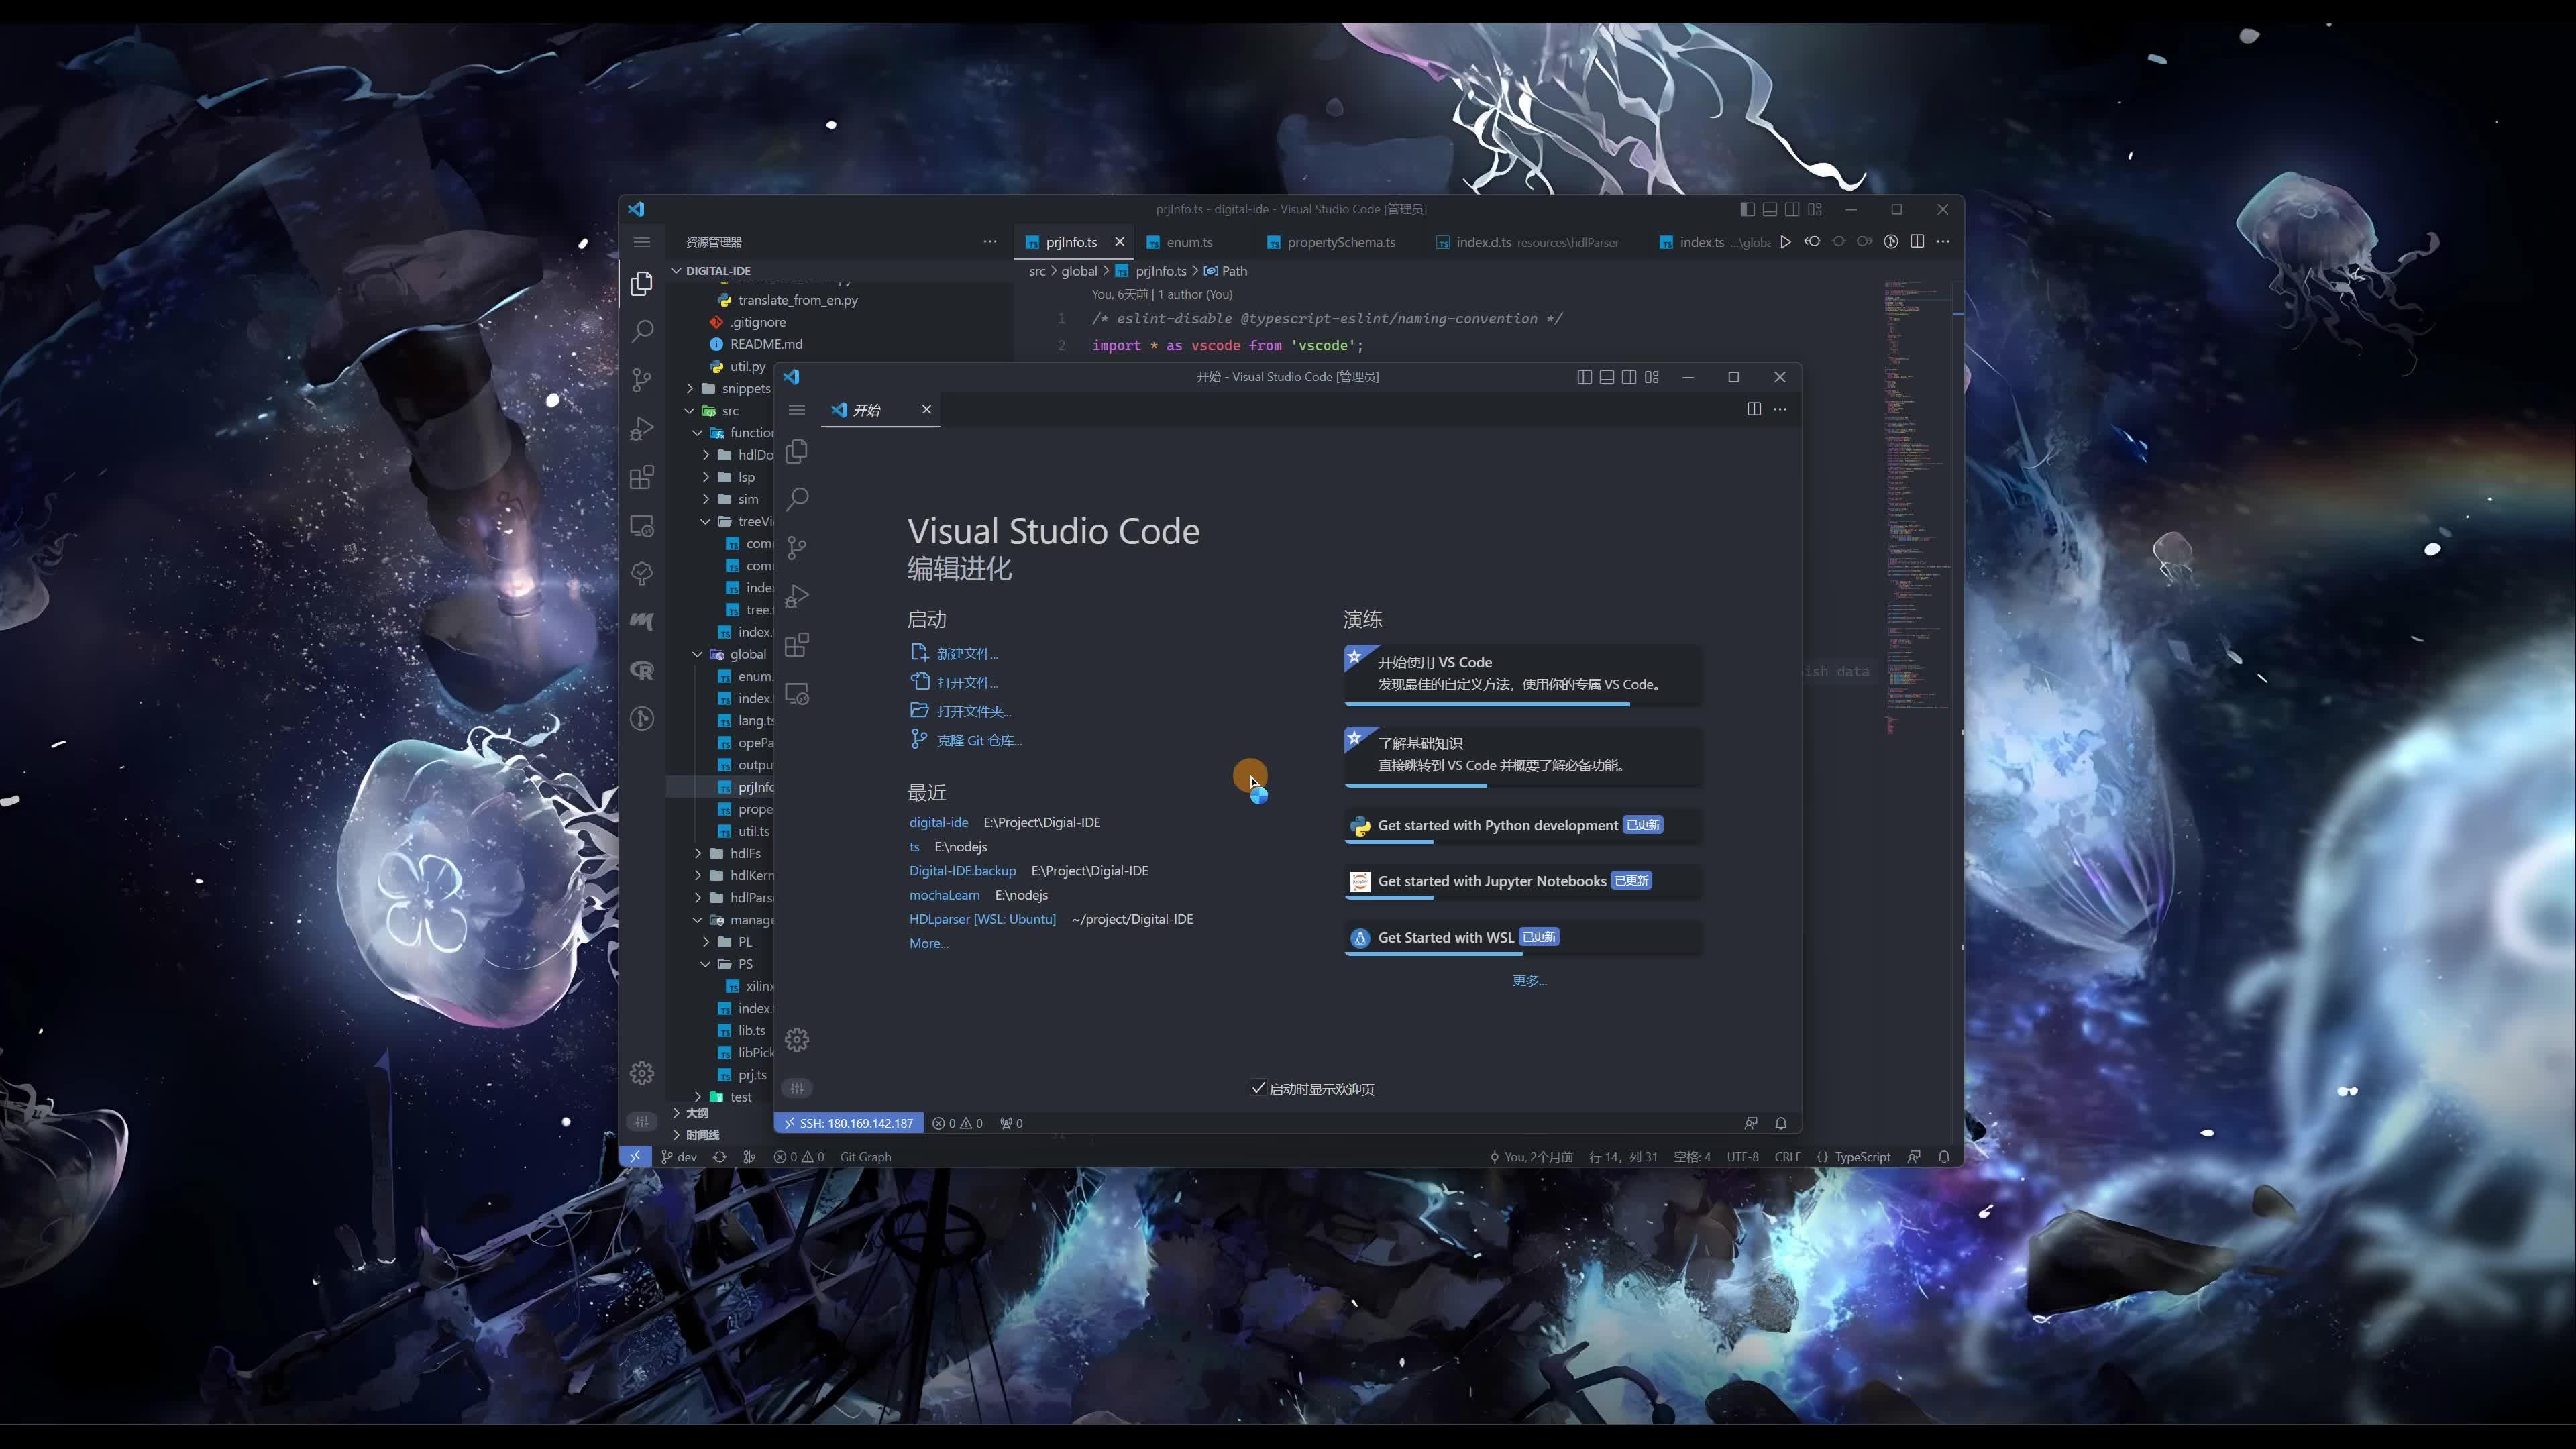Open the notifications bell in the status bar
The image size is (2576, 1449).
coord(1943,1156)
